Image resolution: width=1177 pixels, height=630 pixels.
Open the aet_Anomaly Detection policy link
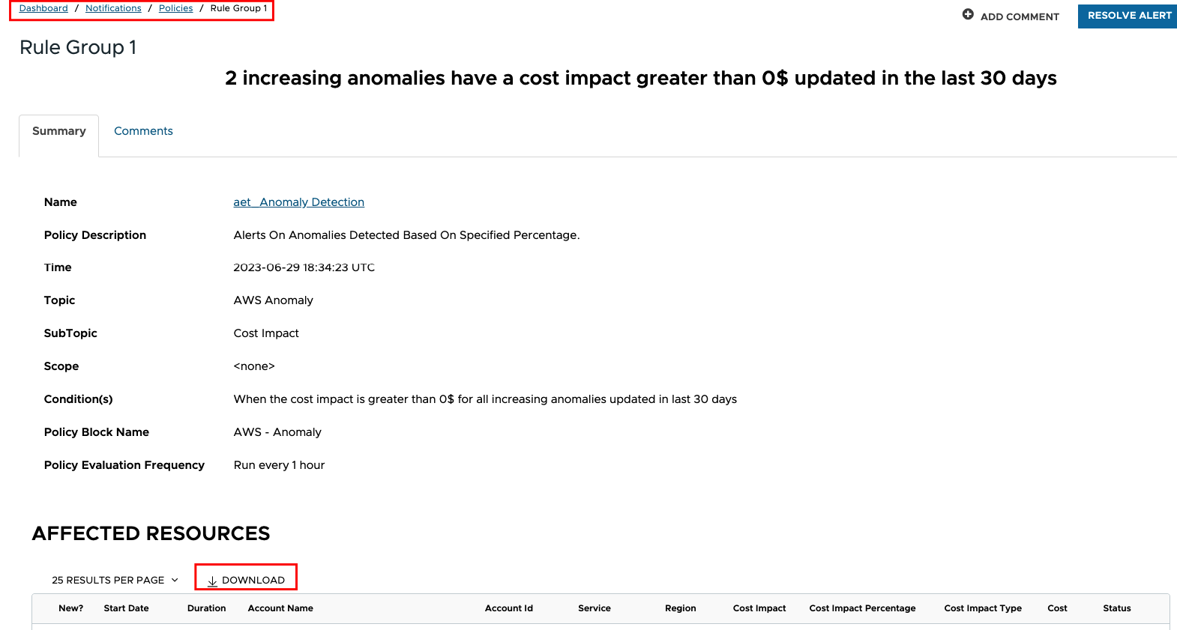point(298,202)
